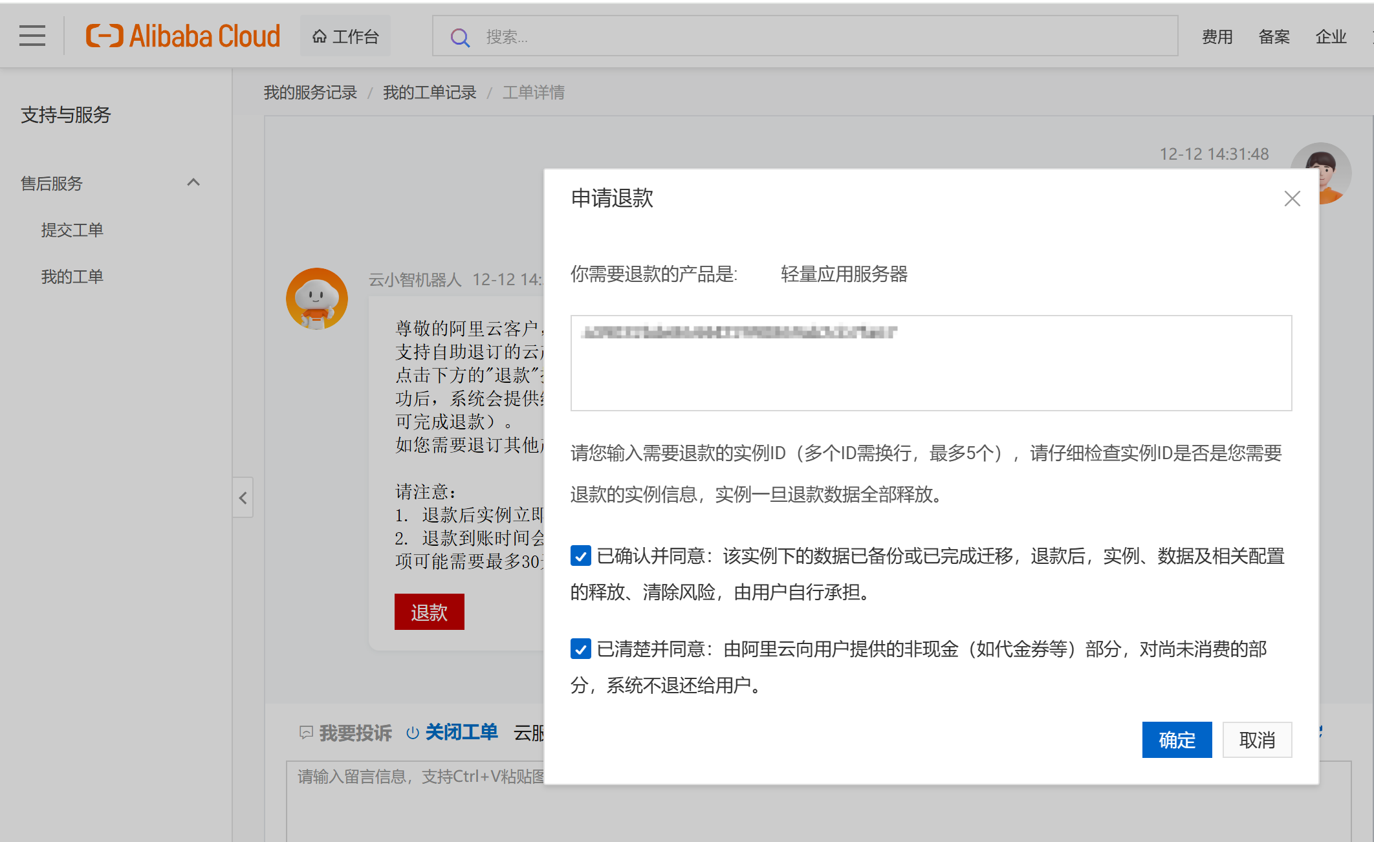Open the 工作台 home workbench
This screenshot has width=1374, height=842.
coord(345,36)
